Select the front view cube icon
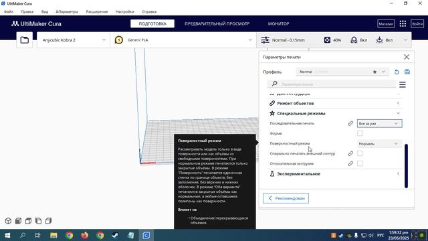The width and height of the screenshot is (428, 241). point(18,221)
